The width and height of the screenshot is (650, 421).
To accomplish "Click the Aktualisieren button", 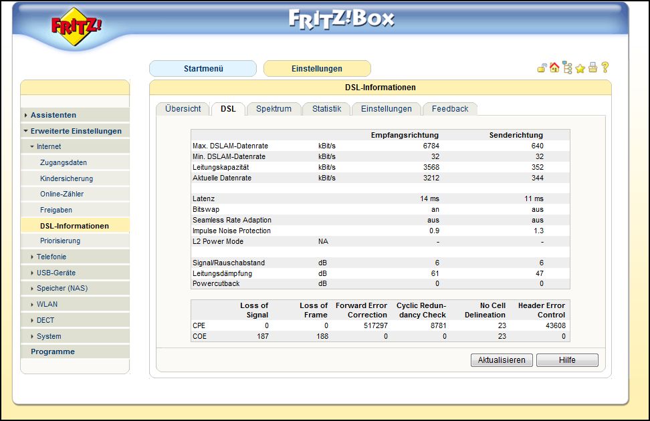I will pos(502,360).
